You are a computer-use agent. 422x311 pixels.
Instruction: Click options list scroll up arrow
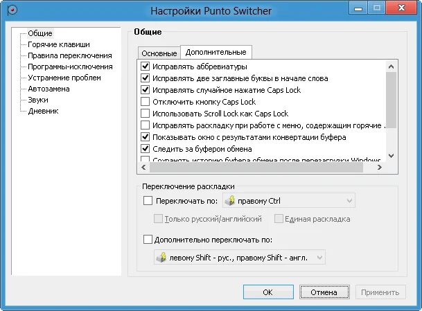pos(392,66)
